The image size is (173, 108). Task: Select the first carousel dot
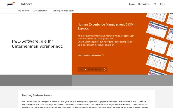(x=85, y=69)
